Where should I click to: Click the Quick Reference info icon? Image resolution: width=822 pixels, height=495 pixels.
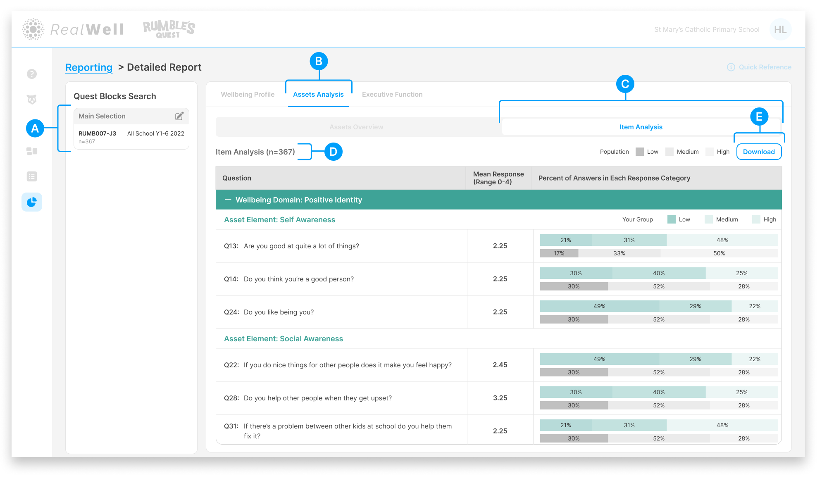coord(731,67)
